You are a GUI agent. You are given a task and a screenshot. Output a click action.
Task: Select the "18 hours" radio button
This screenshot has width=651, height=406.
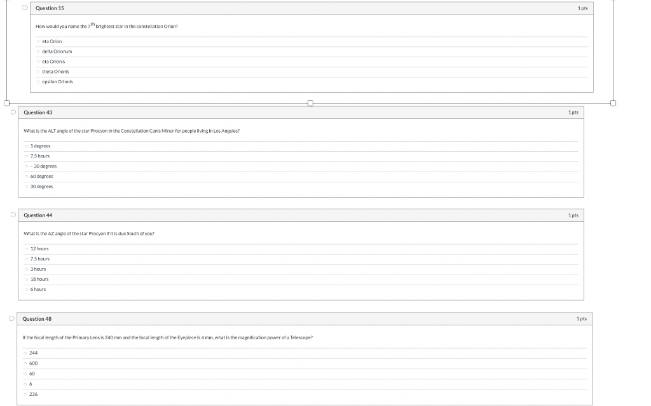[27, 280]
